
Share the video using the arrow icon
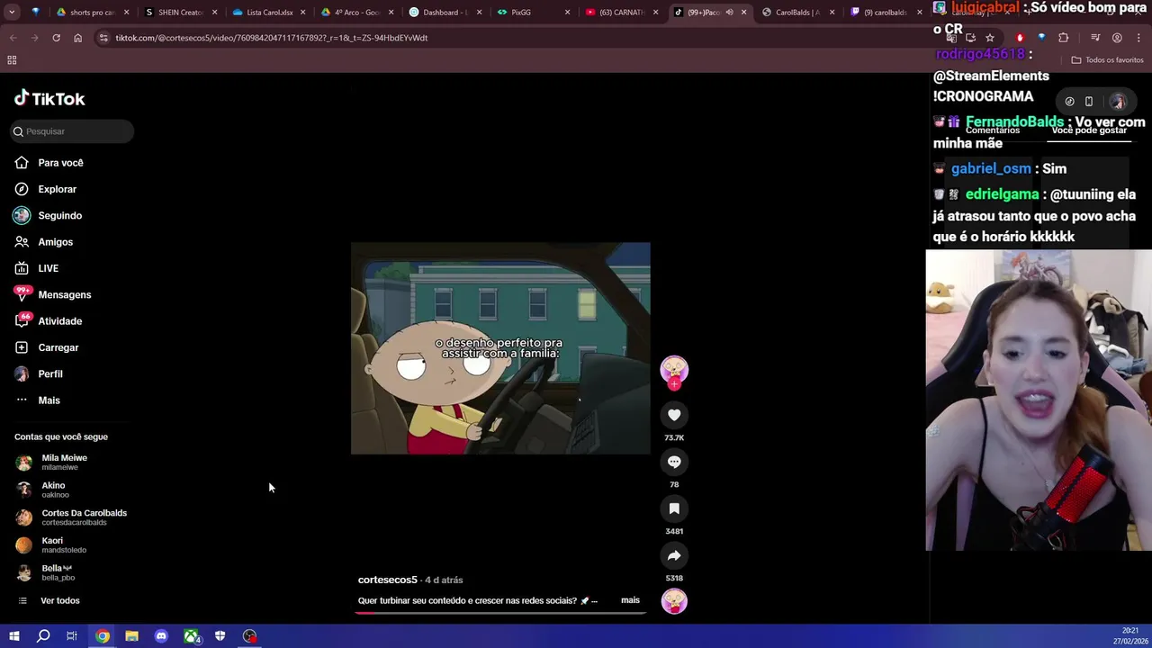pos(674,555)
